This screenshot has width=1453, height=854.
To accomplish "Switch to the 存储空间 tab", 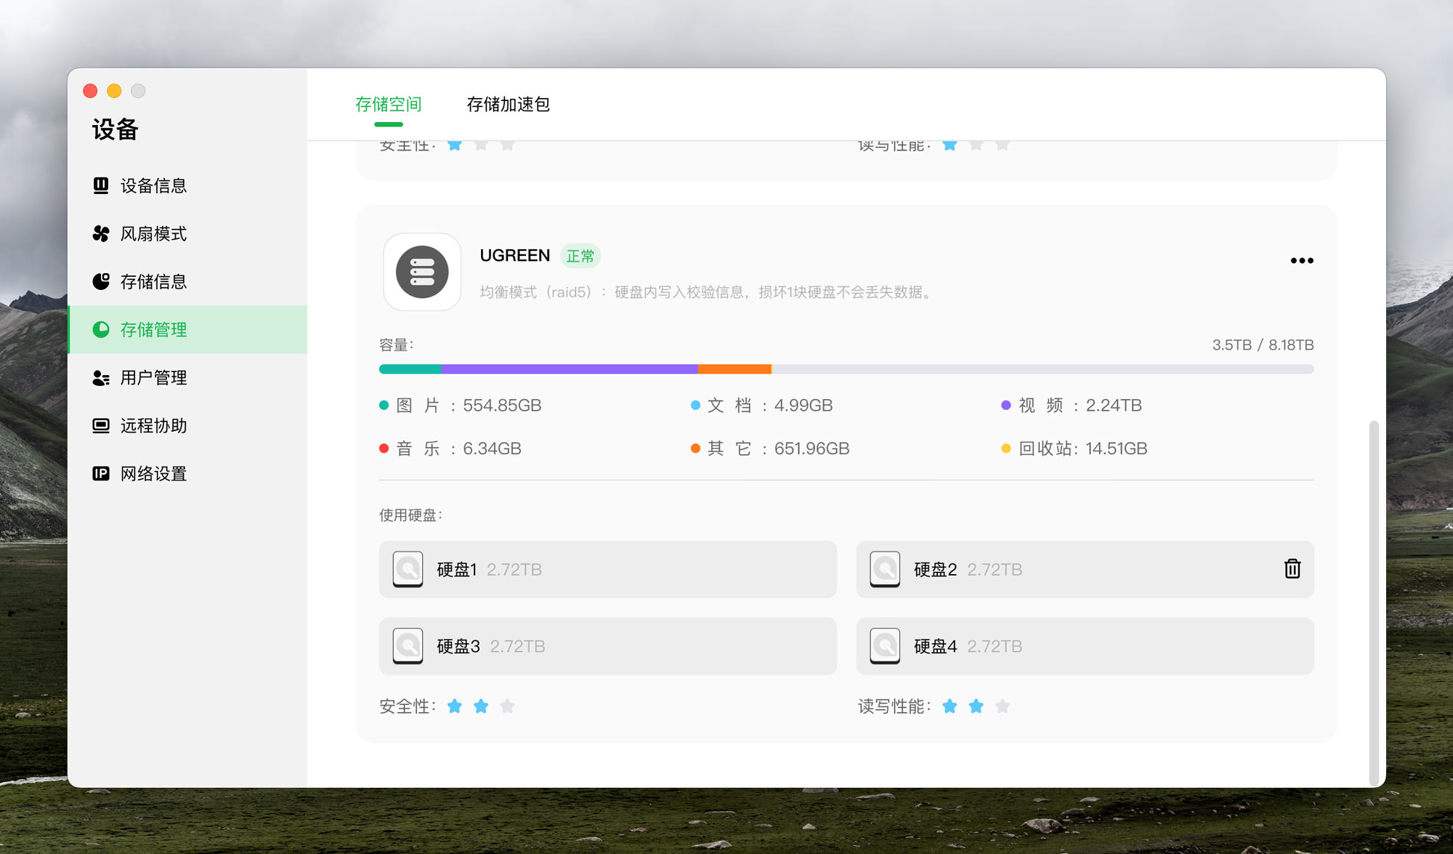I will click(389, 105).
